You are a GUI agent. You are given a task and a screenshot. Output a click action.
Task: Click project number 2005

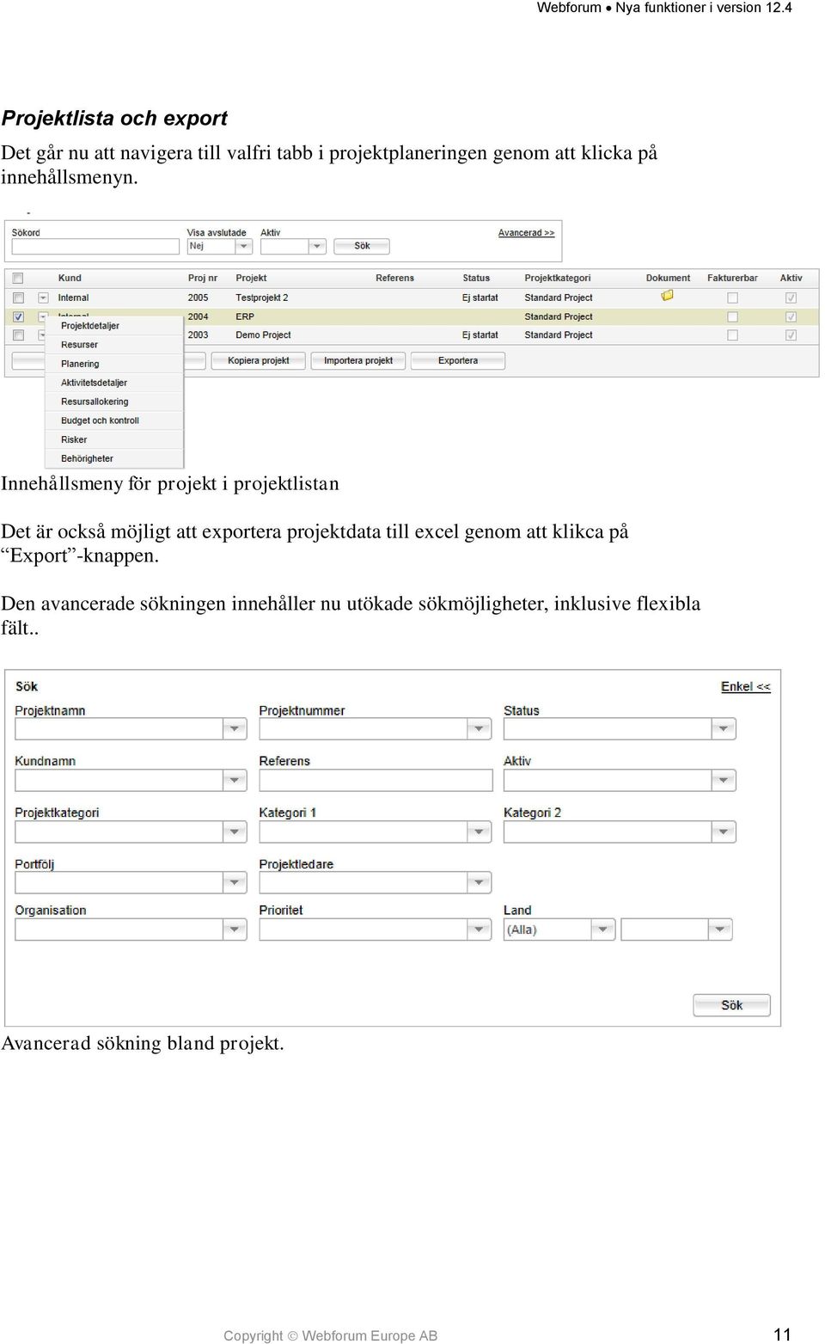coord(198,298)
